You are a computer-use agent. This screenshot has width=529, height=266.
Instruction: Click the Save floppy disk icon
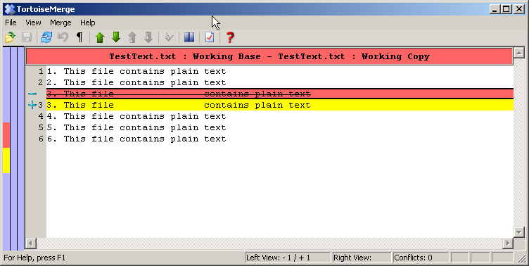(x=27, y=37)
